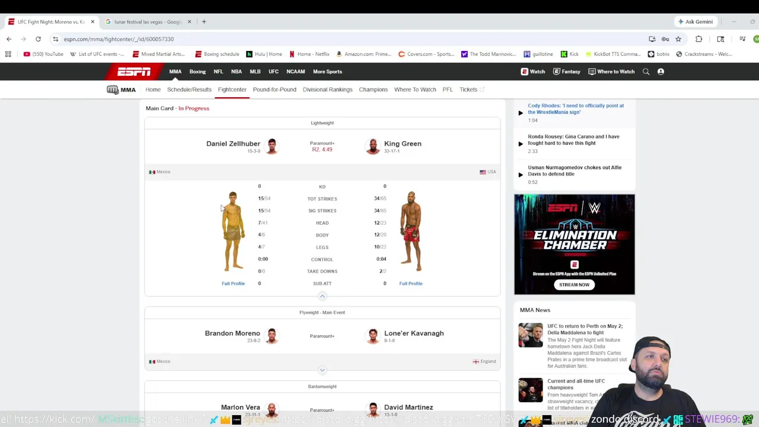Open the More Sports menu
759x427 pixels.
pos(327,72)
